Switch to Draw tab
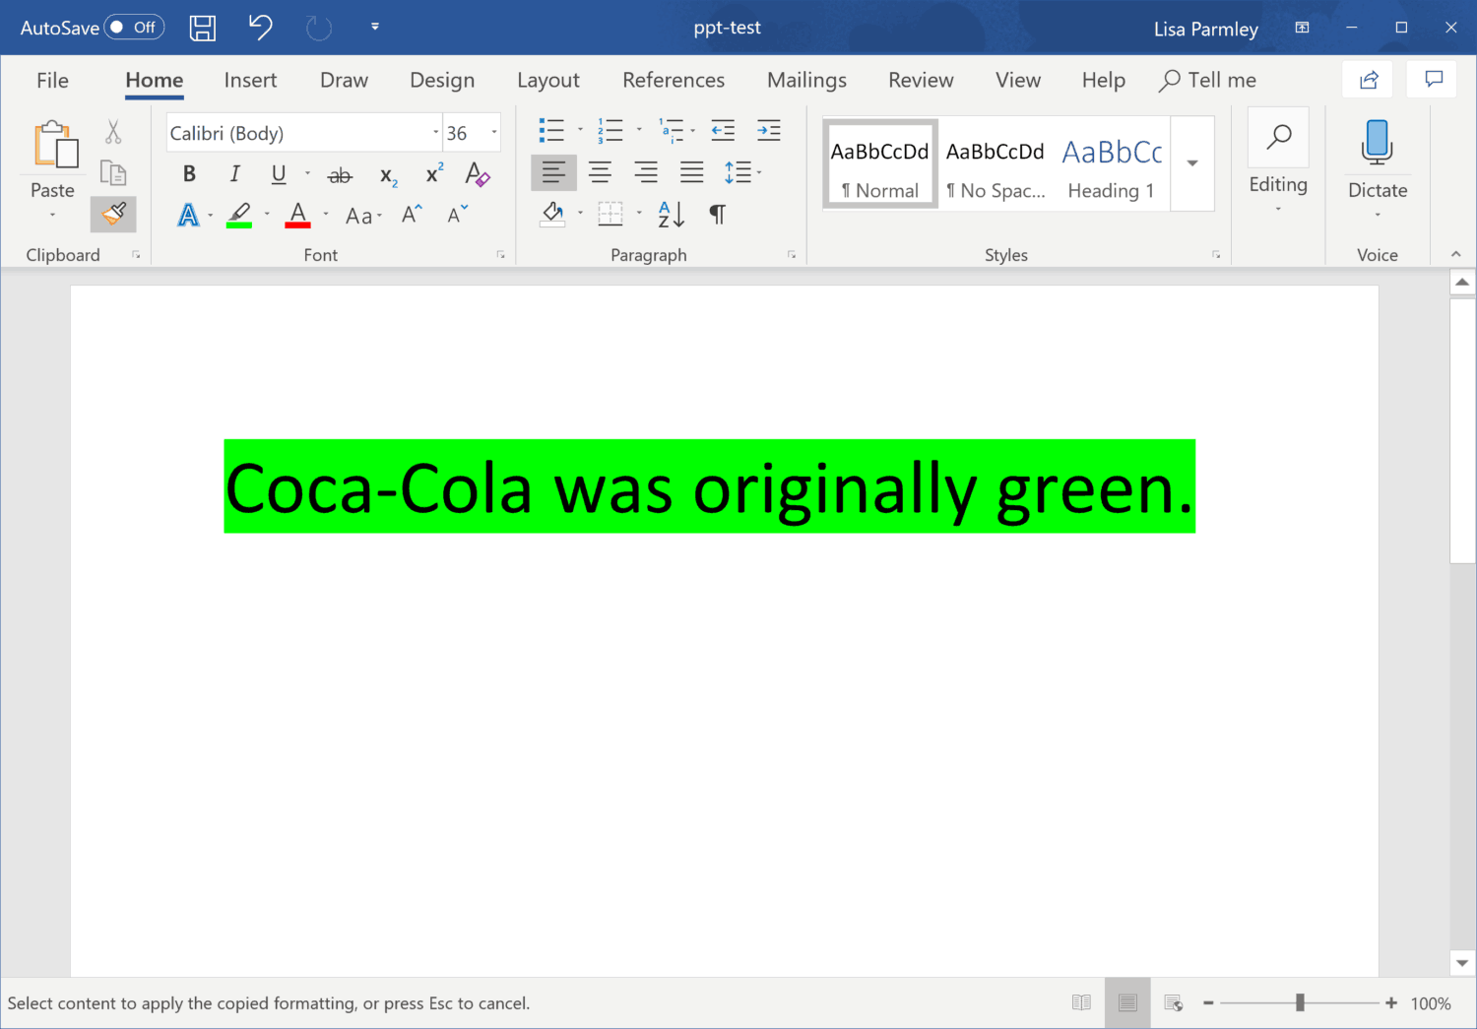The height and width of the screenshot is (1029, 1477). [x=344, y=81]
